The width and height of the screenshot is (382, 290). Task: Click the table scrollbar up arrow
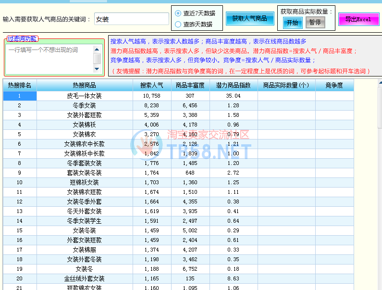380,83
